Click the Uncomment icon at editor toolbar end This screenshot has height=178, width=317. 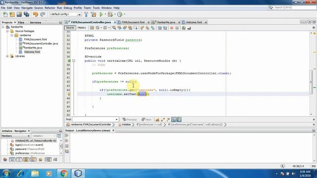point(189,28)
